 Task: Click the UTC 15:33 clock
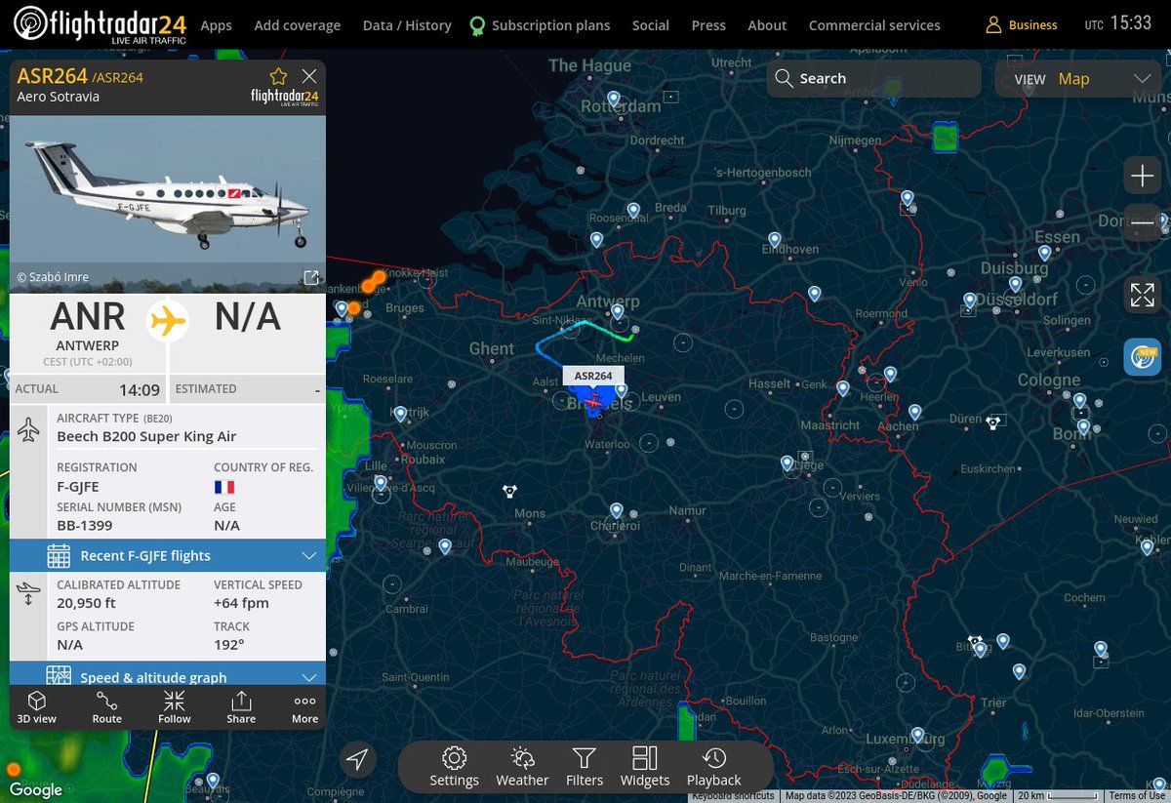pyautogui.click(x=1118, y=23)
